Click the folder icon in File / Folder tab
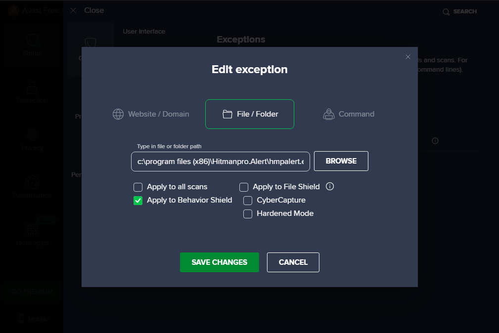Screen dimensions: 499x333 [227, 114]
